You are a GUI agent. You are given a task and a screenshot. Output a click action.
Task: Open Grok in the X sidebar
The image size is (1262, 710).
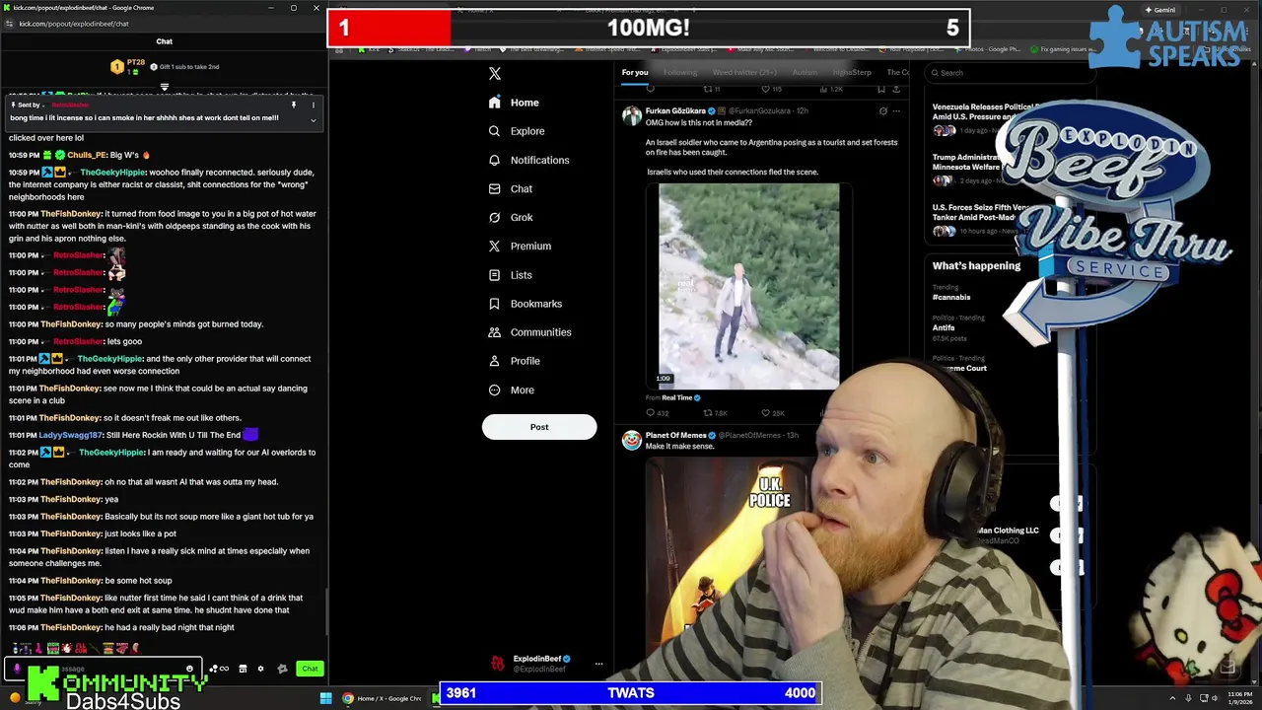pyautogui.click(x=511, y=217)
